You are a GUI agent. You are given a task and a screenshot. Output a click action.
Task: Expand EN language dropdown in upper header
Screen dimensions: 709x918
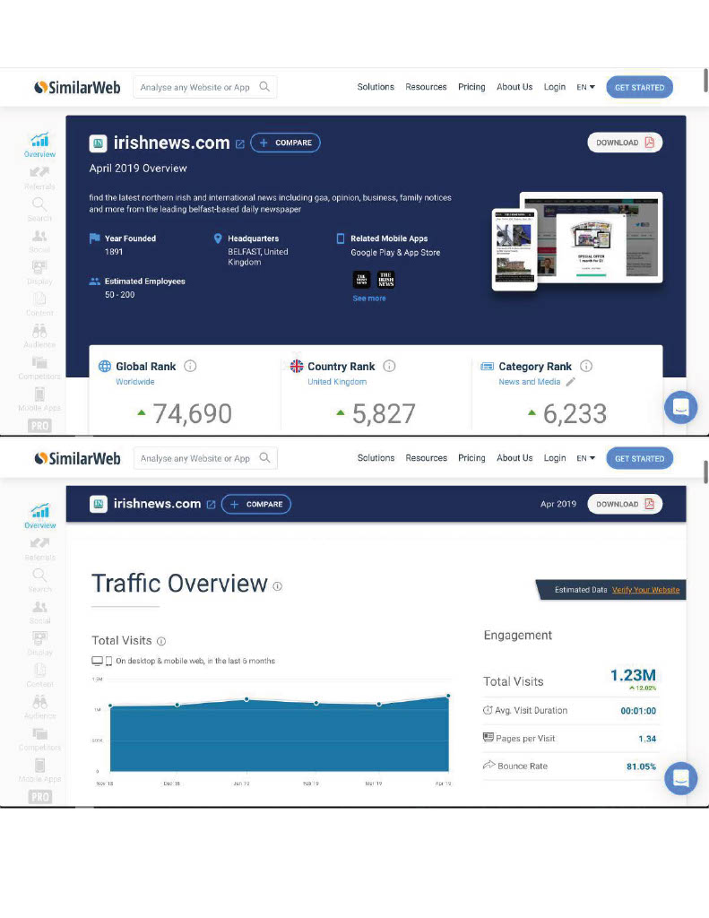click(x=585, y=87)
